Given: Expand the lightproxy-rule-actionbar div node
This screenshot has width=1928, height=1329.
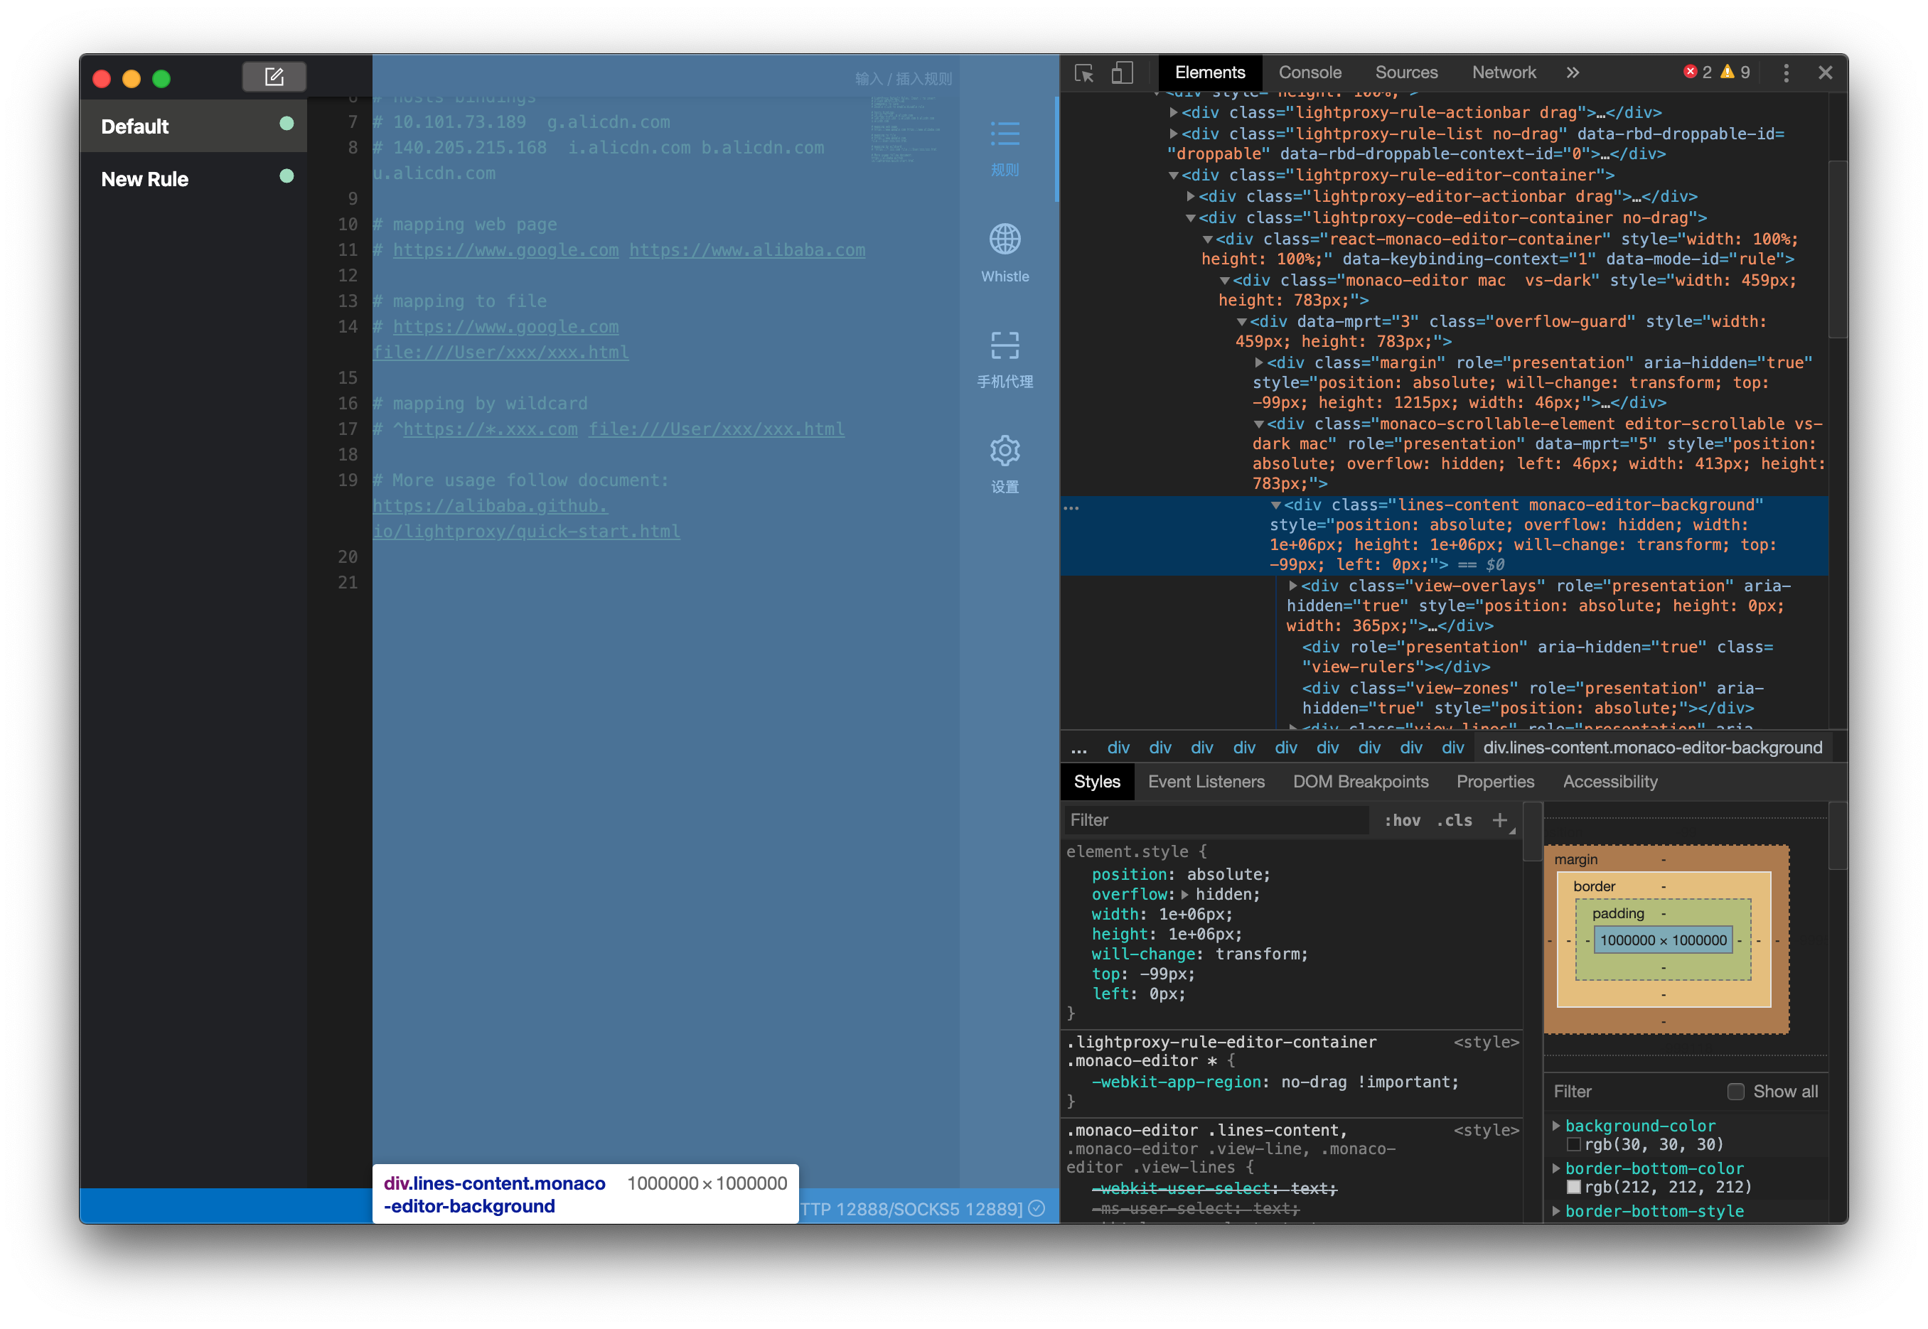Looking at the screenshot, I should pos(1174,112).
